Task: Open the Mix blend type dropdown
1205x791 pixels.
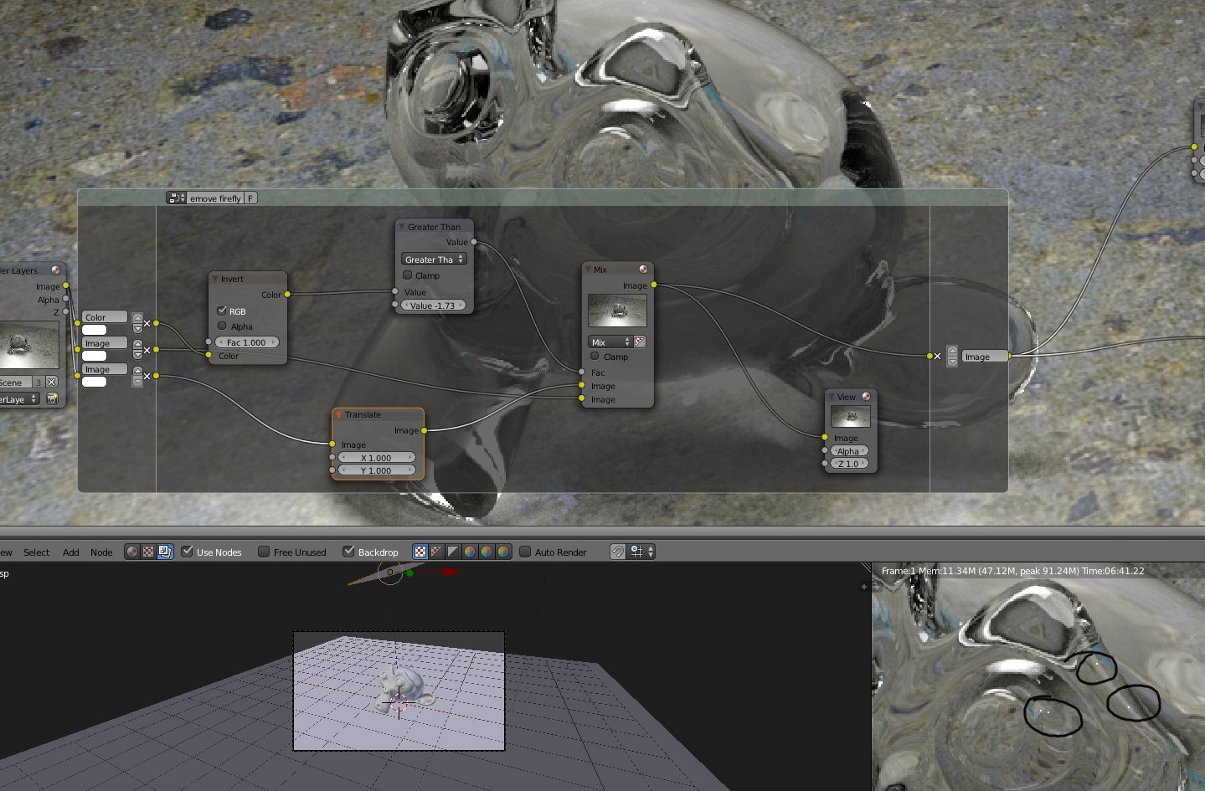Action: 610,342
